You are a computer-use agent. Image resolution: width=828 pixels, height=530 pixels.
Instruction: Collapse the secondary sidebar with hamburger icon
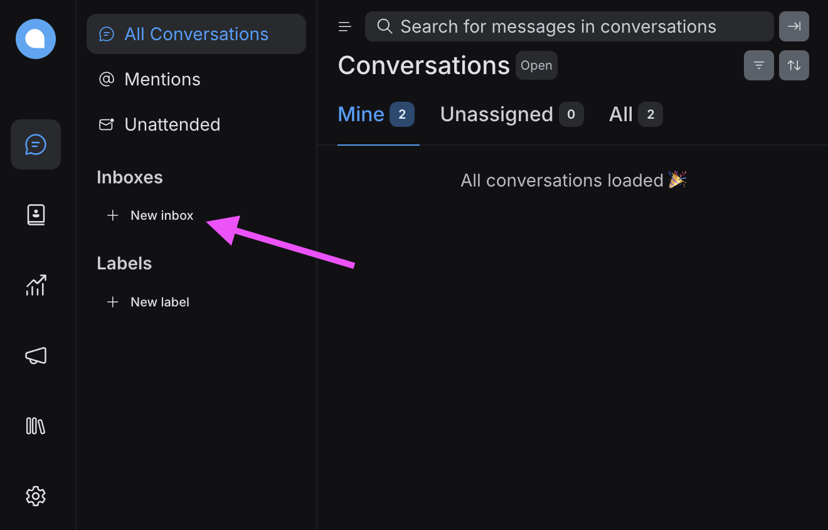coord(344,26)
